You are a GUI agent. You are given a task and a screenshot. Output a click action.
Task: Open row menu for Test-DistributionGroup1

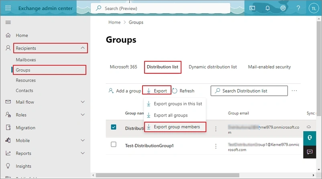click(216, 146)
